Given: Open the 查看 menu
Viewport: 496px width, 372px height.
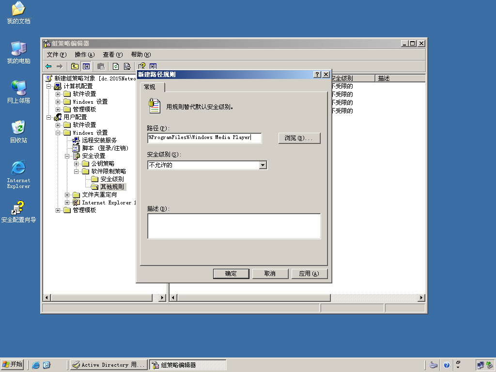Looking at the screenshot, I should (112, 54).
